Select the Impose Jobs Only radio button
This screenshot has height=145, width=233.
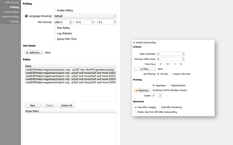click(171, 74)
